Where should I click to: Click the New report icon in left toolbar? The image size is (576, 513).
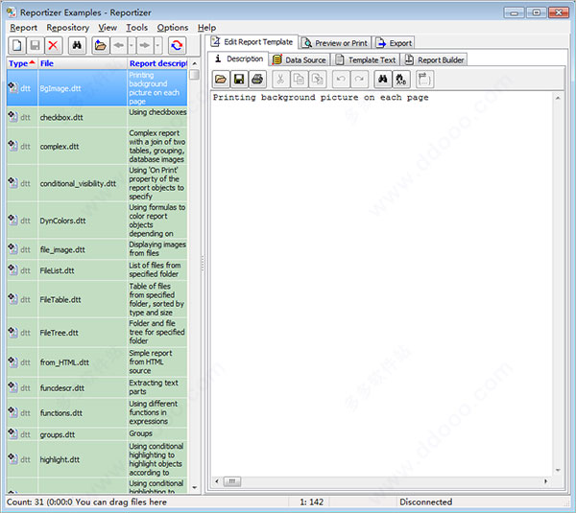16,45
